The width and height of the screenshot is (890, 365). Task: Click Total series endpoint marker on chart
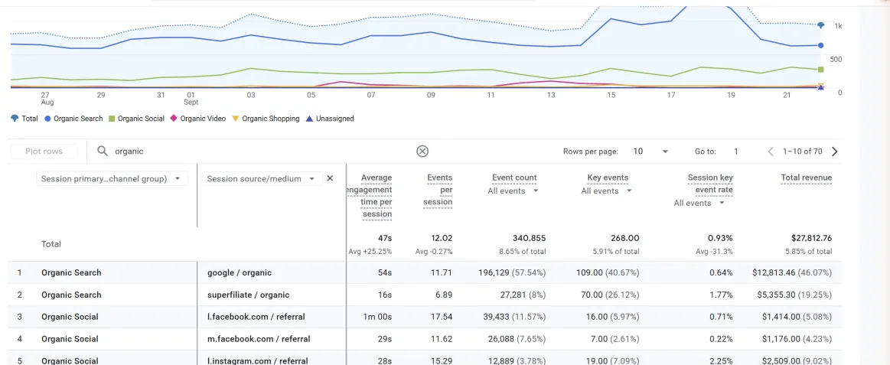pyautogui.click(x=821, y=25)
